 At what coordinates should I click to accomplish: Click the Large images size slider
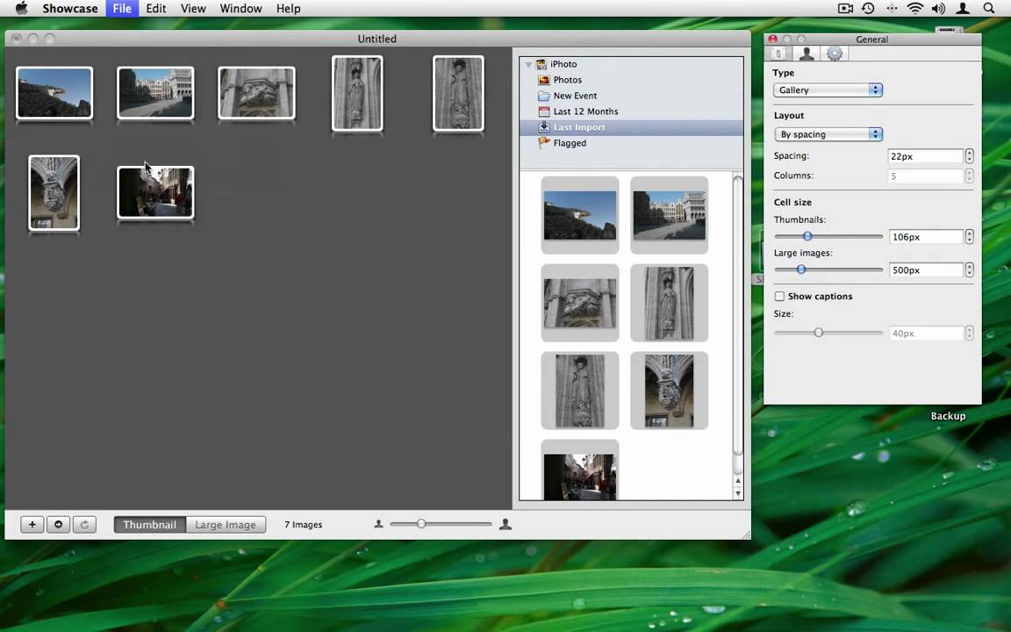click(828, 269)
